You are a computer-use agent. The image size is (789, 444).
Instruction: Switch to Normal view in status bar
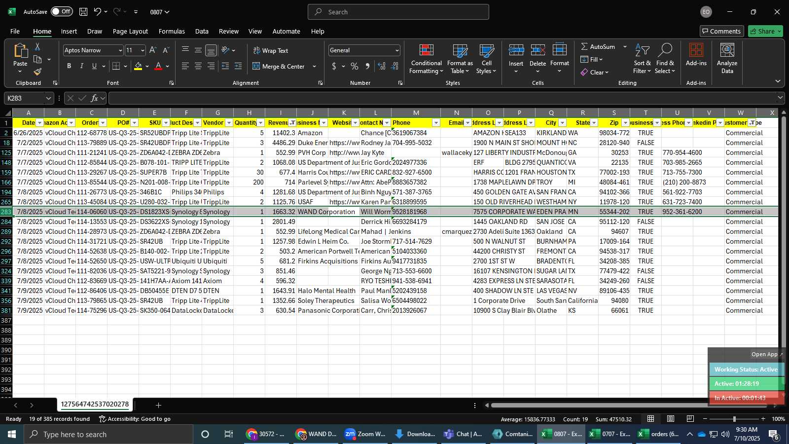pos(651,419)
